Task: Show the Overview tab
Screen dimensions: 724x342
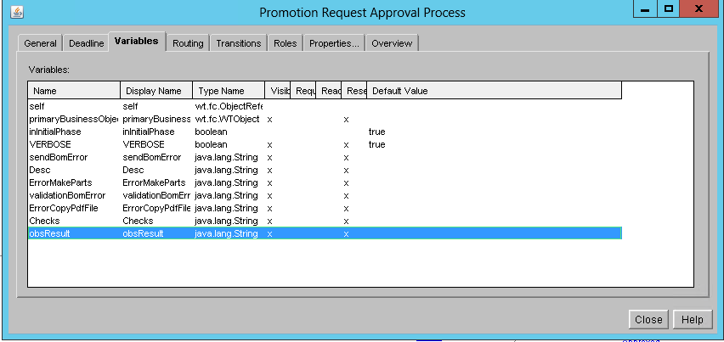Action: 392,43
